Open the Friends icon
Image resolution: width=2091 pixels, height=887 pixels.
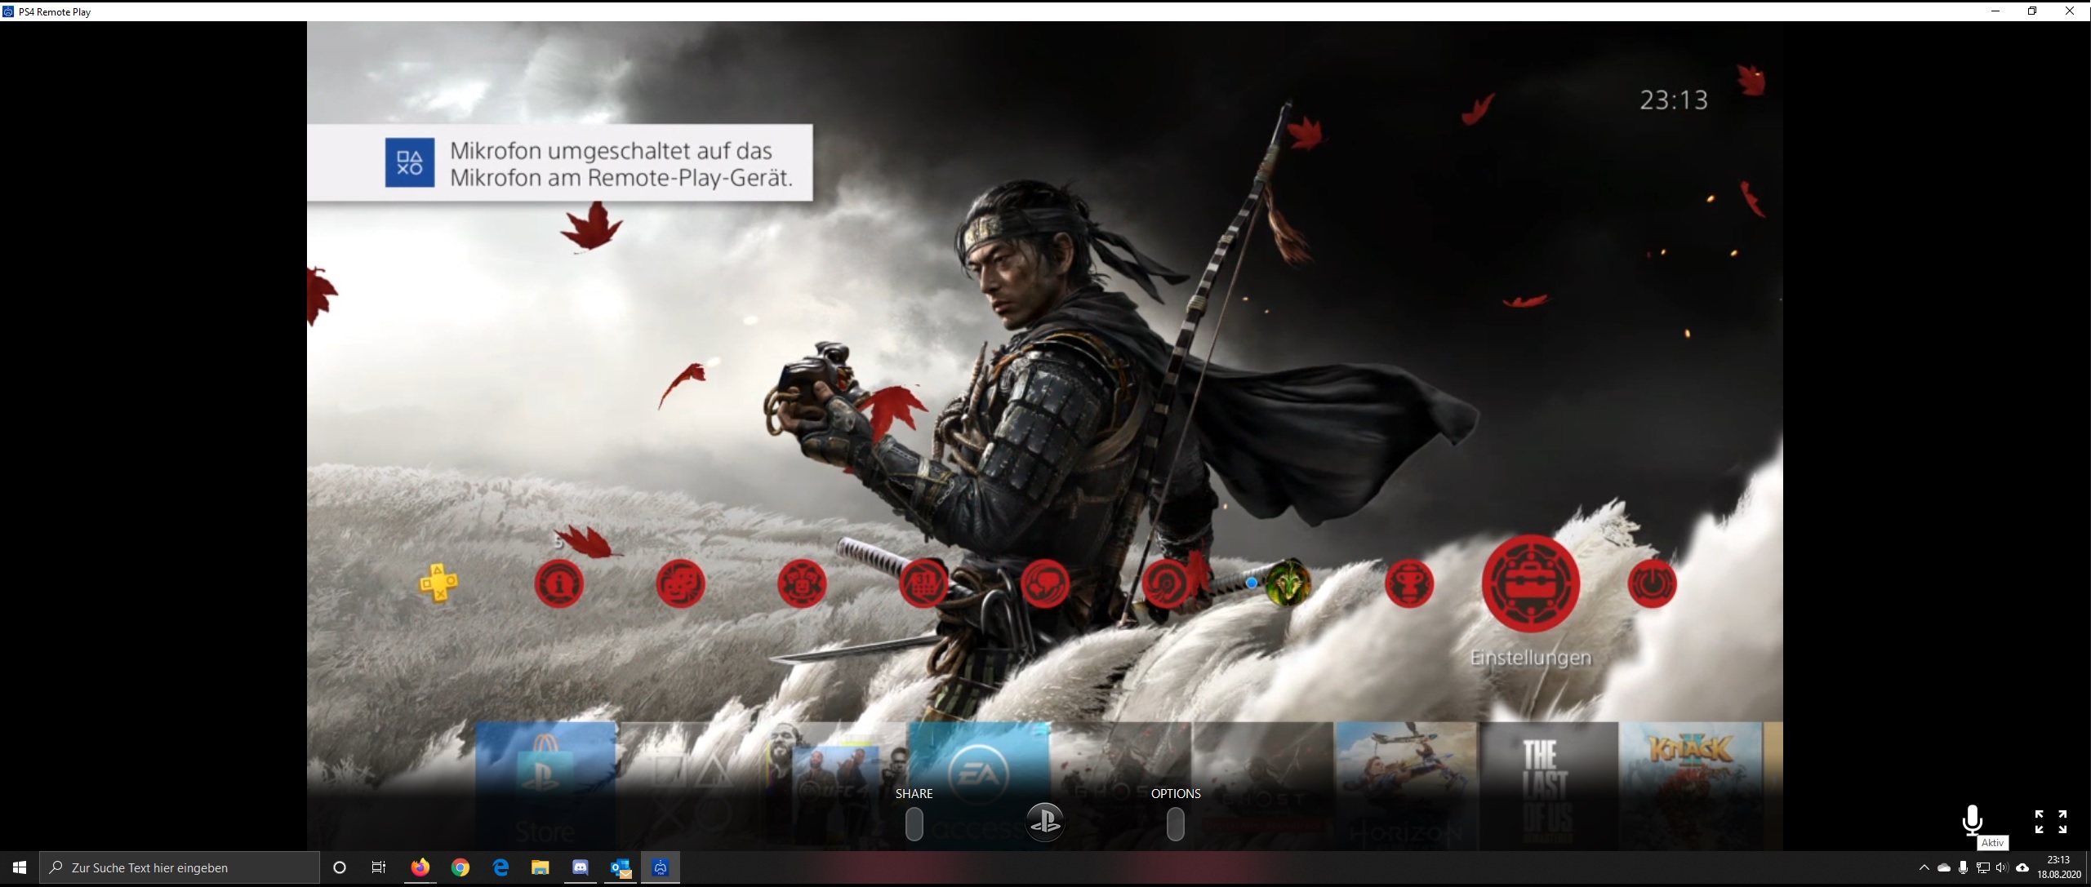click(680, 583)
